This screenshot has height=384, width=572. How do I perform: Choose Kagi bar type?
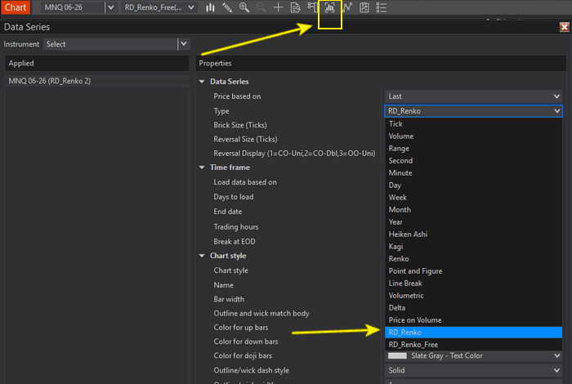click(x=473, y=247)
